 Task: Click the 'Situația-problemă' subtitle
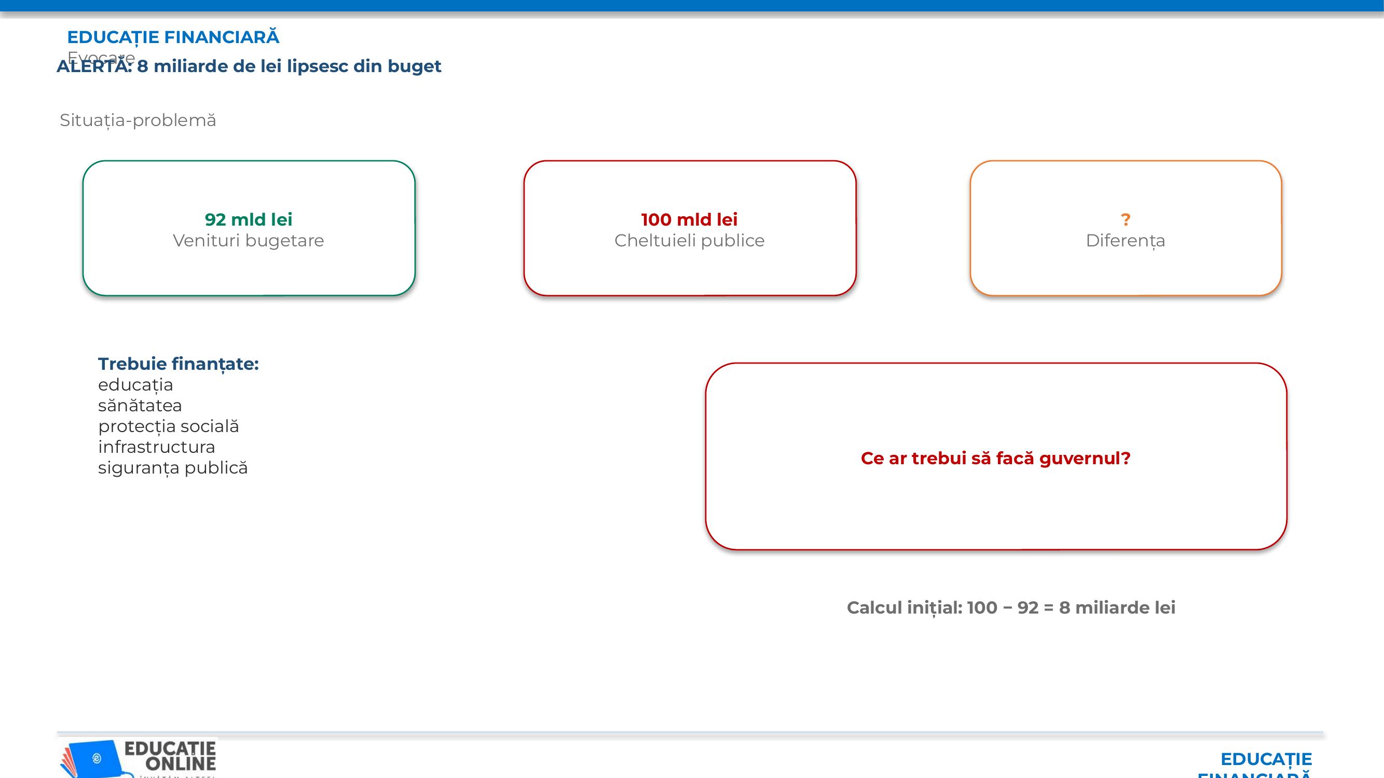(138, 120)
